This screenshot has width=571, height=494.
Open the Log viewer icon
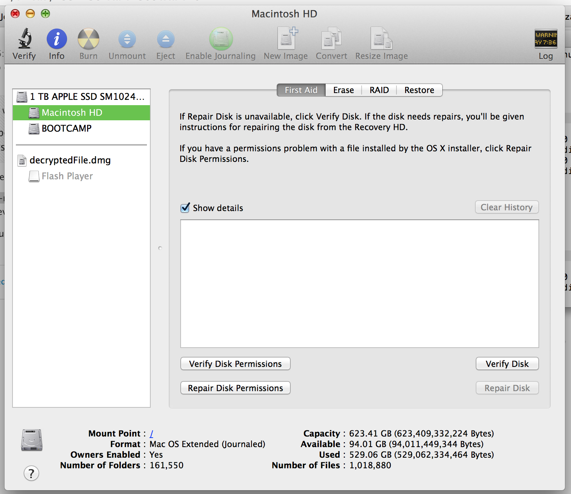(546, 39)
